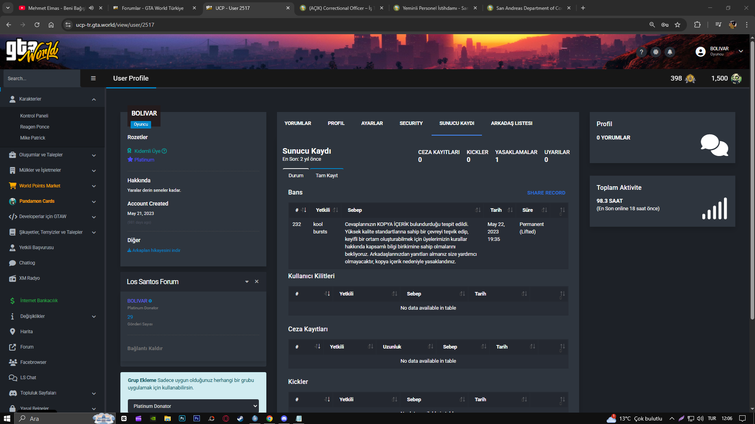Open the Platinum Donator group dropdown

(193, 406)
